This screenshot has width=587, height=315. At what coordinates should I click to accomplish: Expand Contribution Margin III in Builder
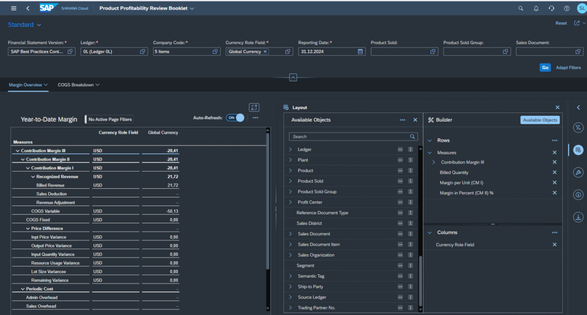[x=433, y=162]
